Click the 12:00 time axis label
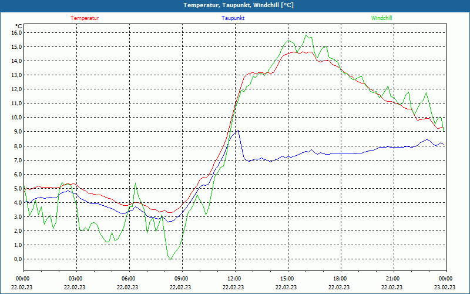Screen dimensions: 470x294 click(235, 279)
